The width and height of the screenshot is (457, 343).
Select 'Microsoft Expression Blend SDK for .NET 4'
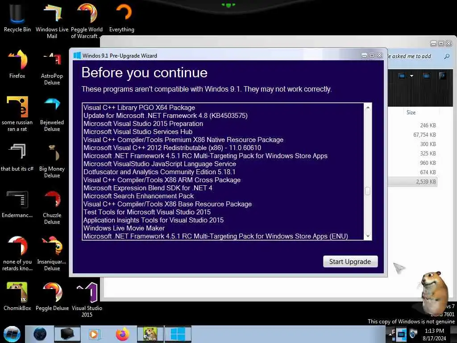(148, 188)
